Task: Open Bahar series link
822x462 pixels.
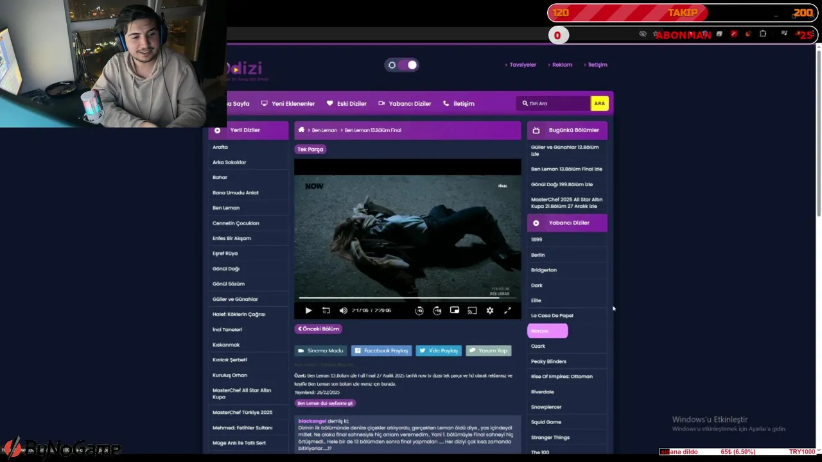Action: point(220,177)
